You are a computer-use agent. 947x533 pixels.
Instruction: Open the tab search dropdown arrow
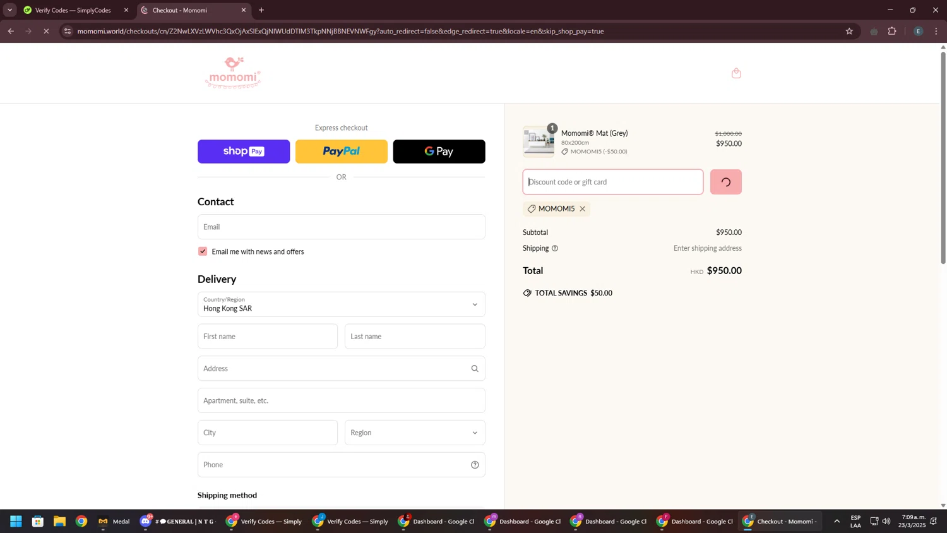click(x=9, y=10)
